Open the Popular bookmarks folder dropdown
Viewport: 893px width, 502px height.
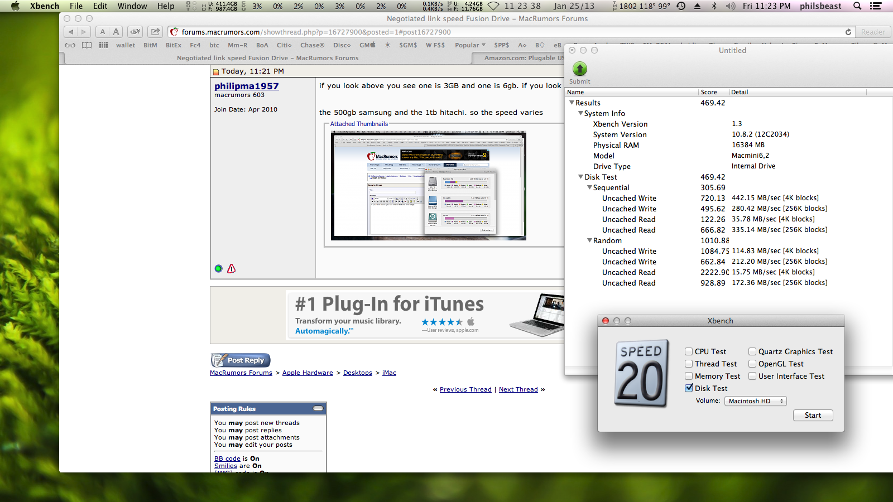coord(470,45)
